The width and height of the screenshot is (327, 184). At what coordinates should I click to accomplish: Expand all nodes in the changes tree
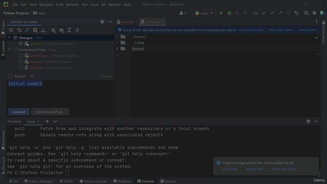click(69, 30)
